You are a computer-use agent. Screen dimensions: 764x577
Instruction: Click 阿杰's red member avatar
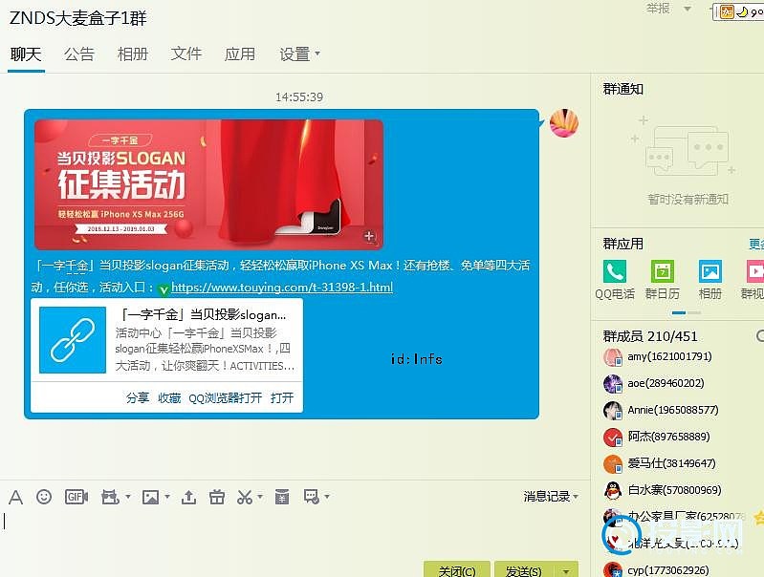coord(613,438)
